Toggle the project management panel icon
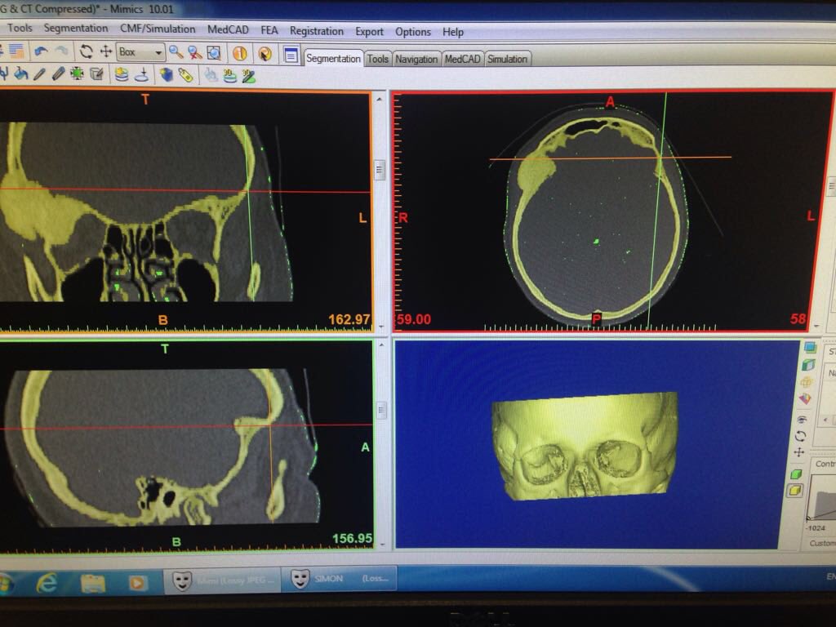The width and height of the screenshot is (836, 627). 291,55
